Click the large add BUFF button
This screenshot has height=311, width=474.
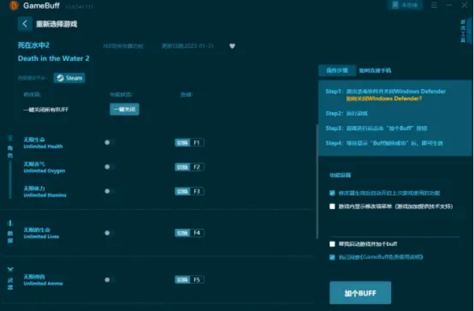[x=360, y=293]
